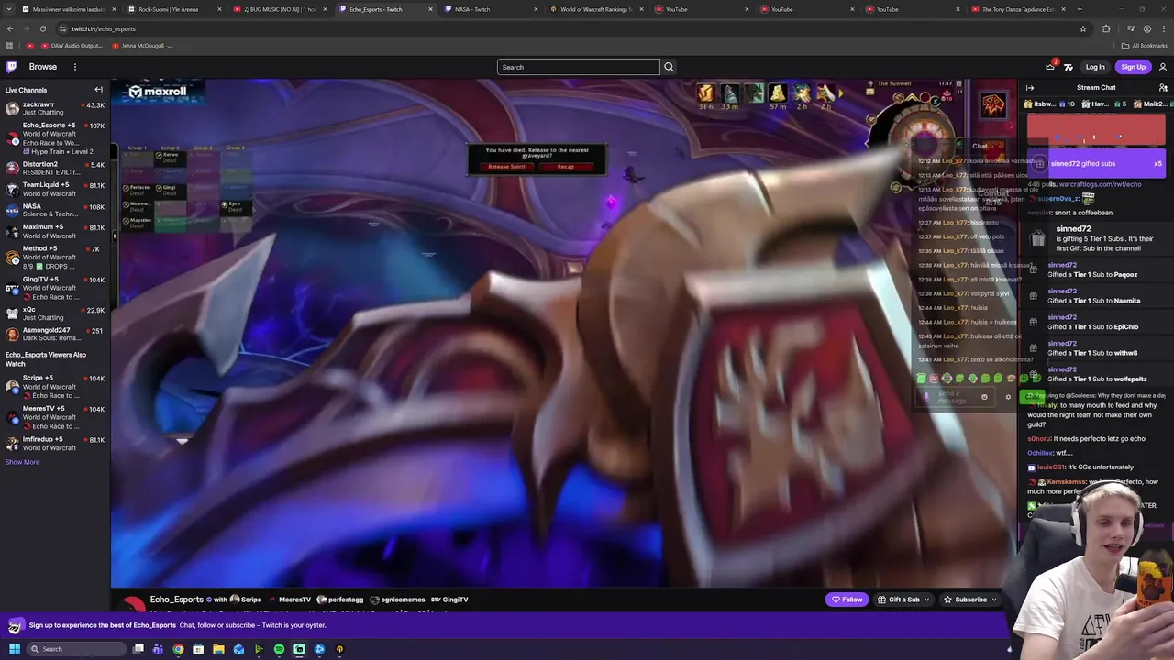Open Prime loot crown icon with badge
This screenshot has width=1174, height=660.
[x=1050, y=66]
